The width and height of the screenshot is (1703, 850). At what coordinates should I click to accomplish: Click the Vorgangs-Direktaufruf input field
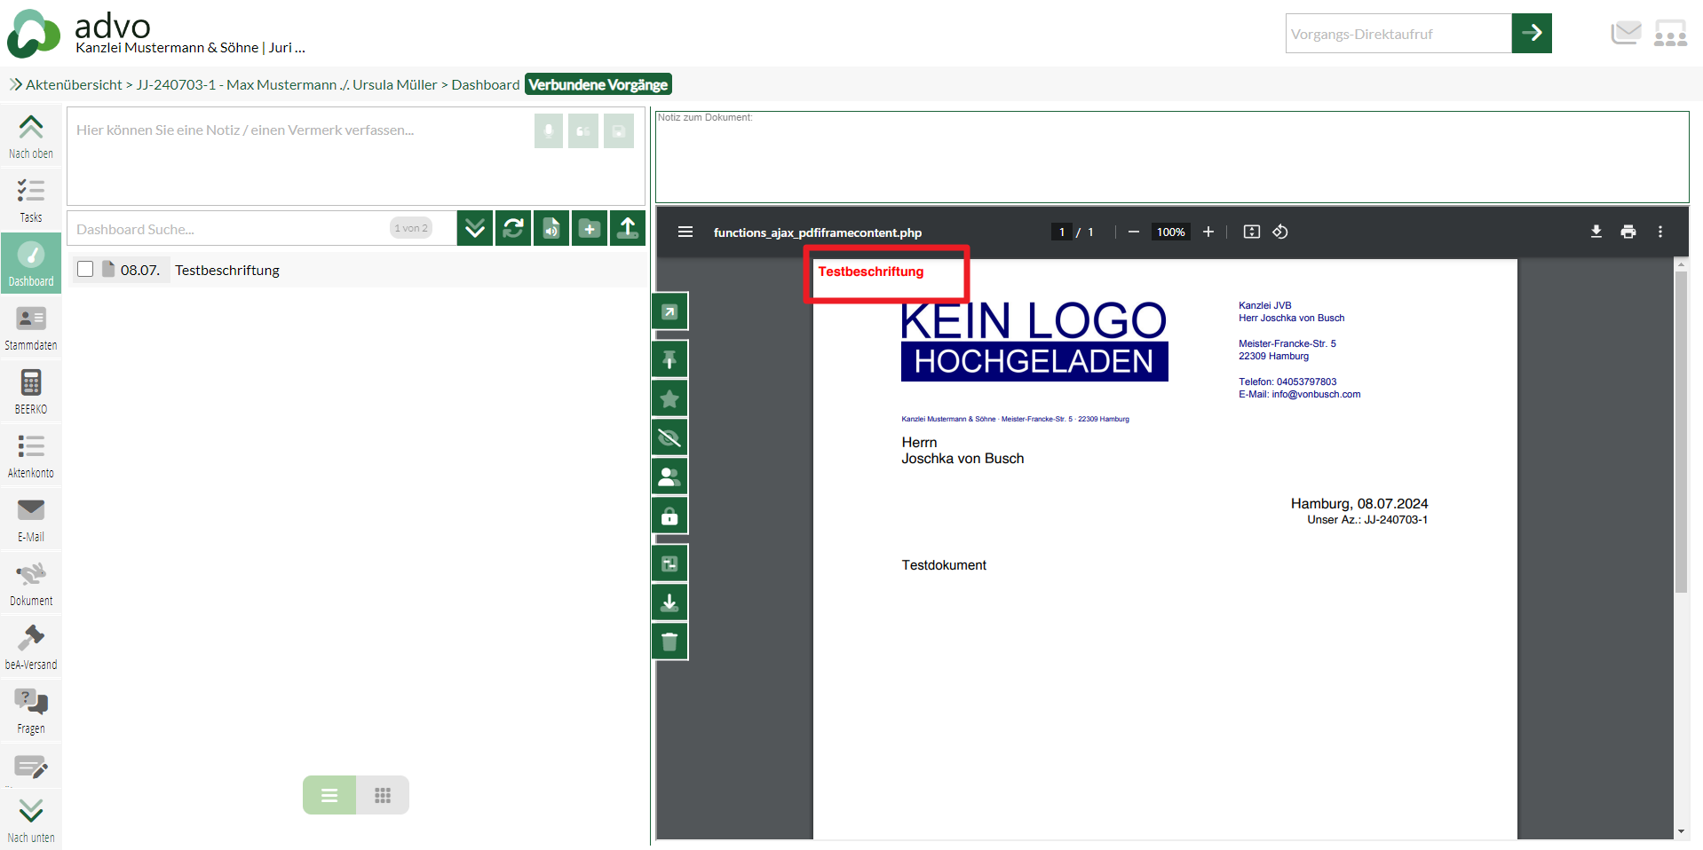(1398, 34)
